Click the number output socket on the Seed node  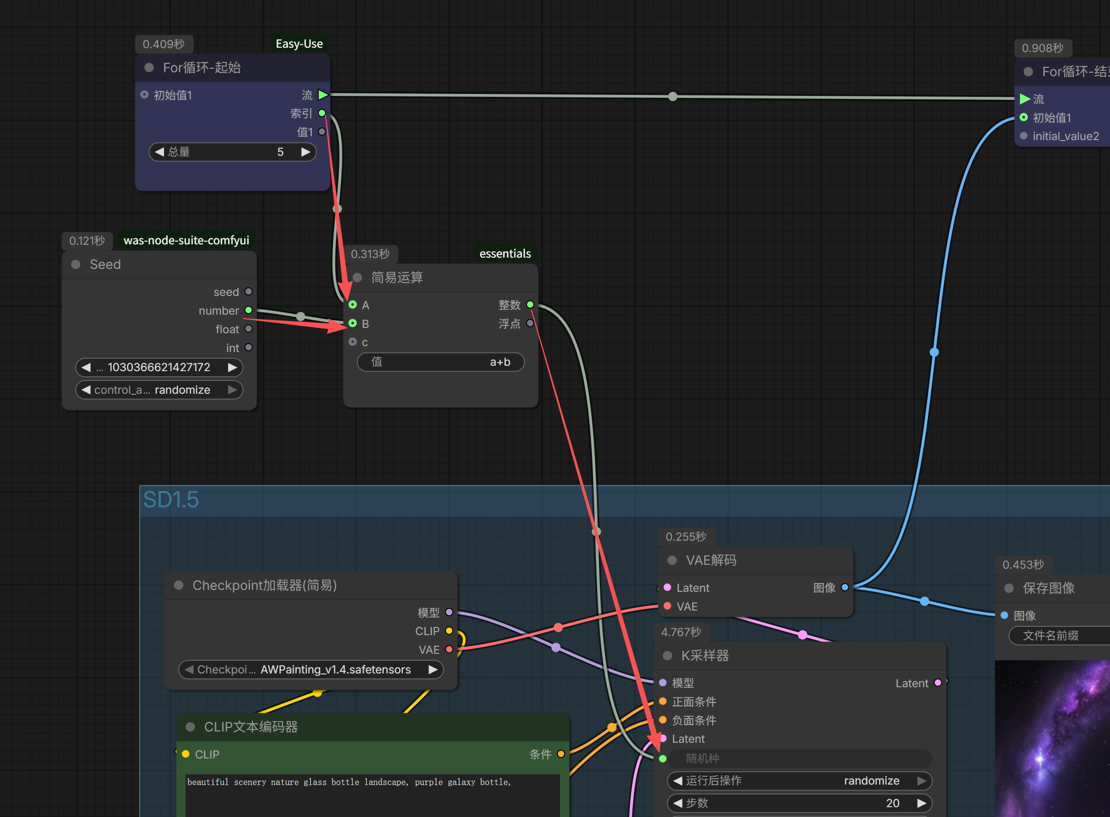(x=248, y=310)
